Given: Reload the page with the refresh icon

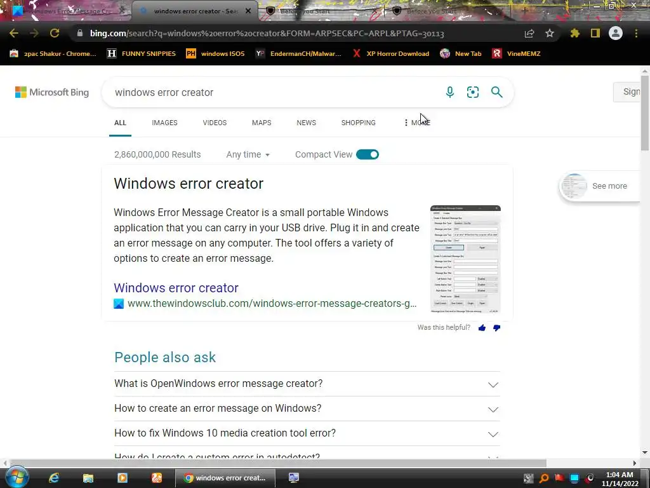Looking at the screenshot, I should click(55, 33).
